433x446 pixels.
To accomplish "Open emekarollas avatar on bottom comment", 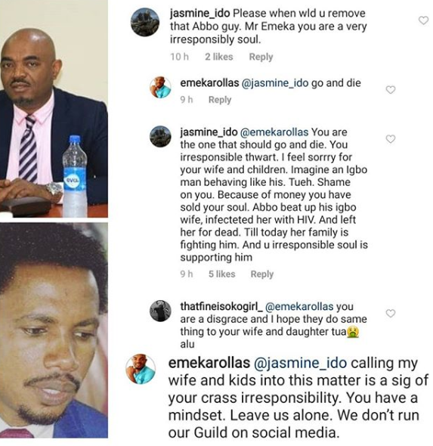I will 141,369.
